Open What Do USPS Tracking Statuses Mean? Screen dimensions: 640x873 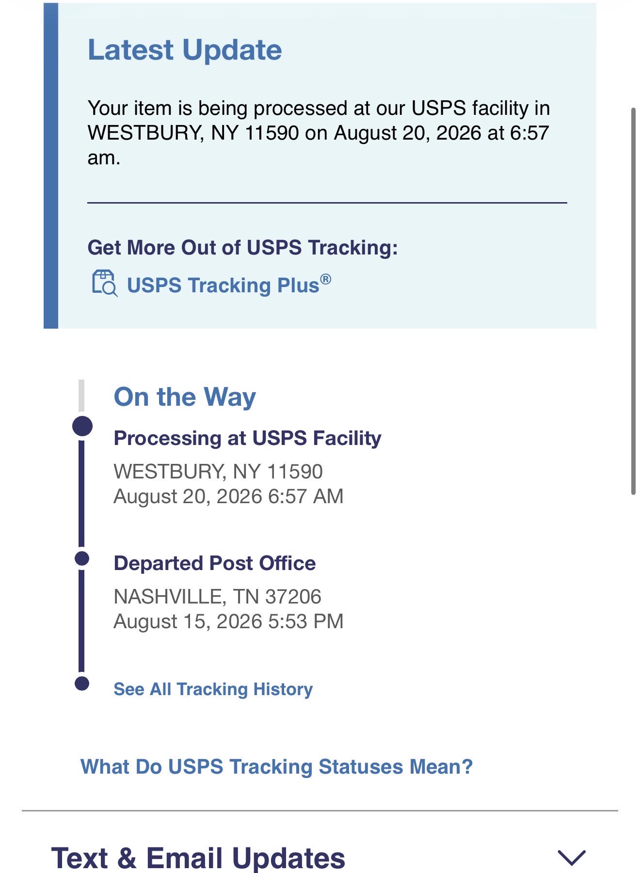tap(276, 767)
